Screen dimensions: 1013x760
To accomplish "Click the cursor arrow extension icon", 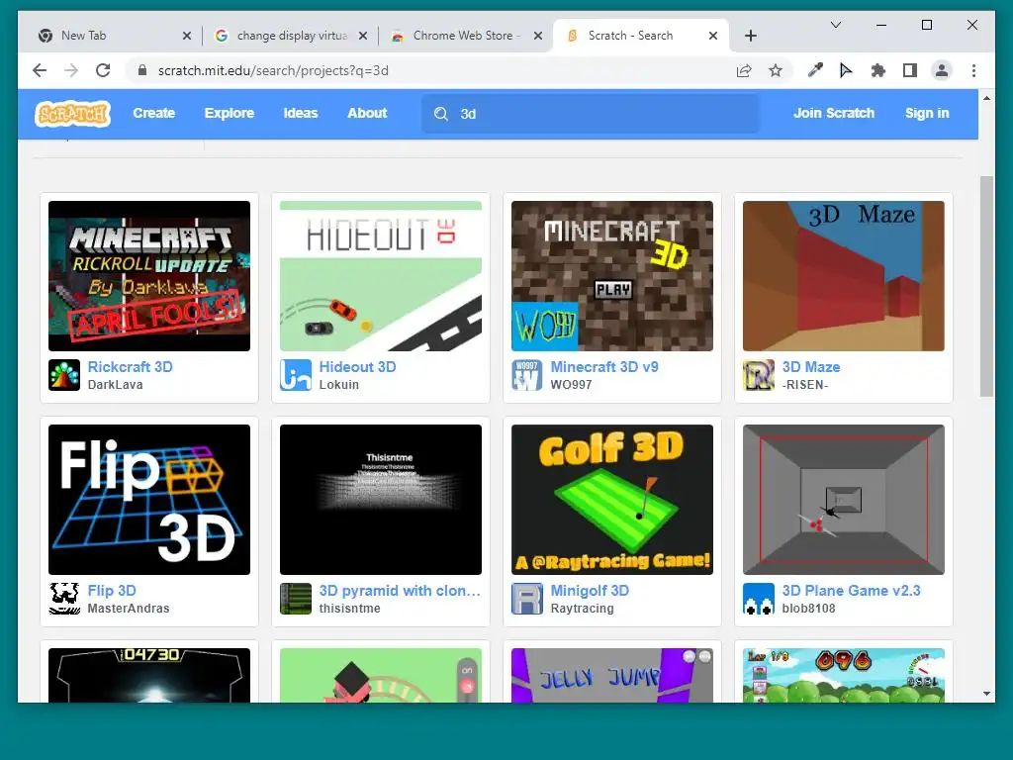I will click(846, 70).
